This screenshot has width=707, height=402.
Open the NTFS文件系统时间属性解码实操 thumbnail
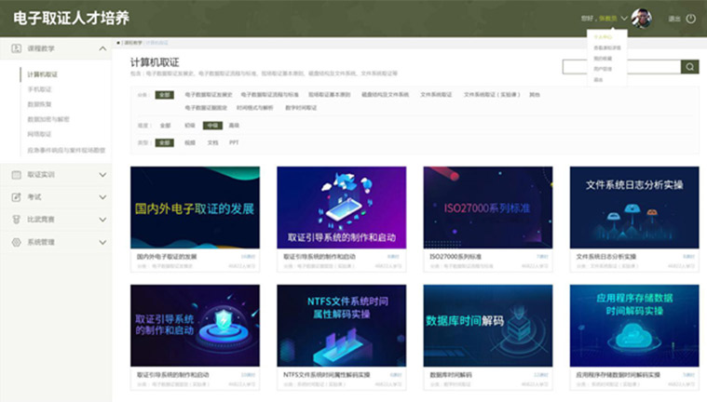(x=341, y=326)
